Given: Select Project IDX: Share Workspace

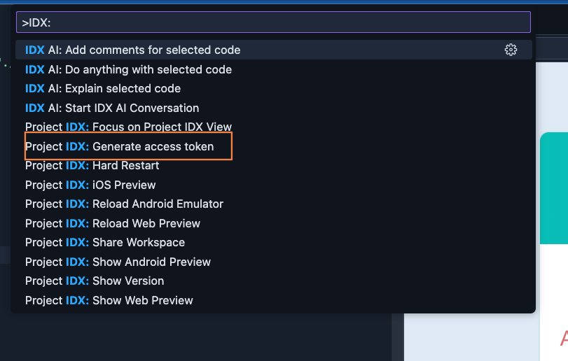Looking at the screenshot, I should point(274,242).
